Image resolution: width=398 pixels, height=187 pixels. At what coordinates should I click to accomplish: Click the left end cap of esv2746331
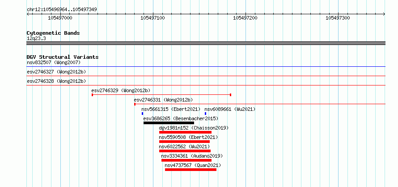click(135, 104)
